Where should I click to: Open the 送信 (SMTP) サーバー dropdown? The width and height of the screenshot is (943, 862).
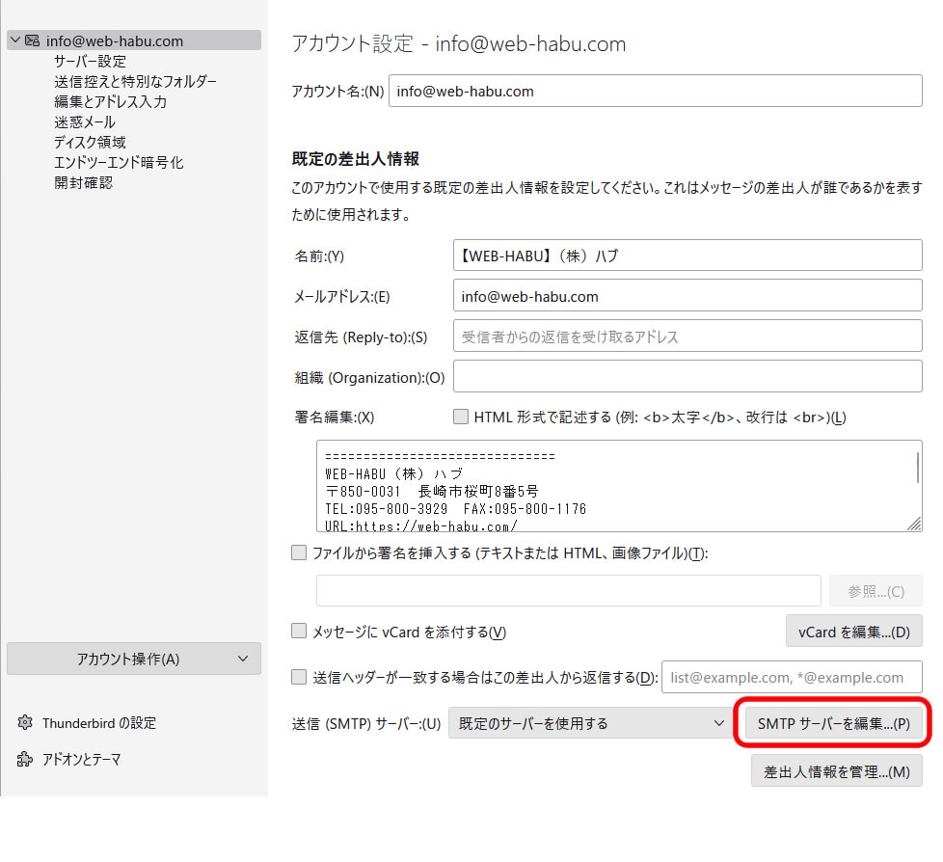[x=589, y=723]
